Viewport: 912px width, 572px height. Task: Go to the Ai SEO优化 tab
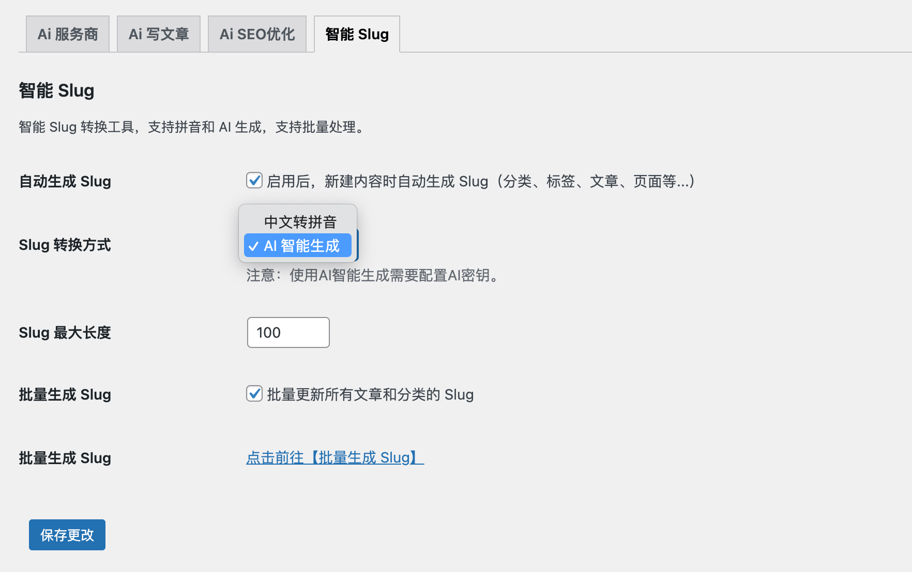click(x=257, y=34)
